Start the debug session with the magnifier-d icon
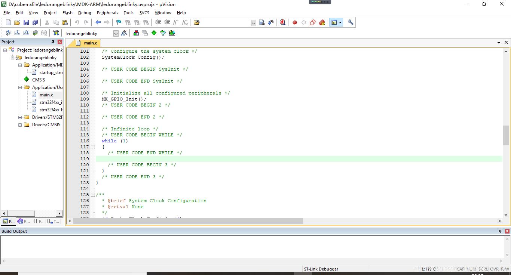 coord(282,22)
